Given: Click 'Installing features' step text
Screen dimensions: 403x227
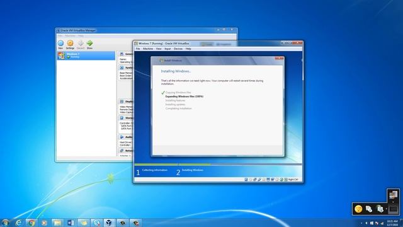Looking at the screenshot, I should point(175,100).
